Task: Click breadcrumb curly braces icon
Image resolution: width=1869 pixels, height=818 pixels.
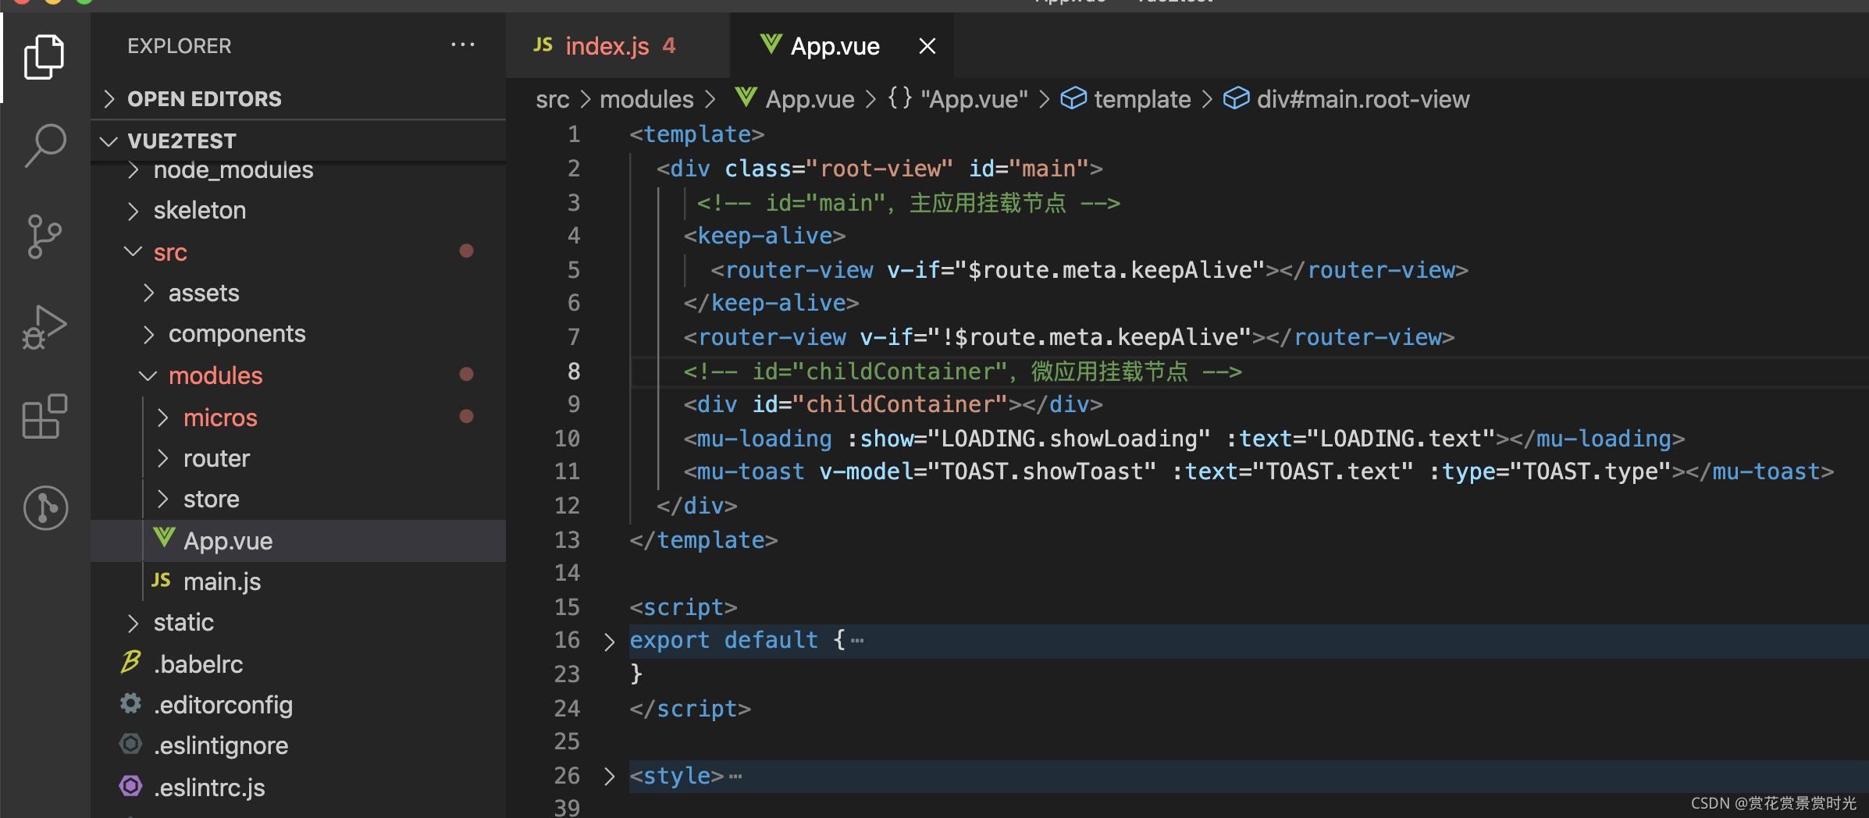Action: (899, 98)
